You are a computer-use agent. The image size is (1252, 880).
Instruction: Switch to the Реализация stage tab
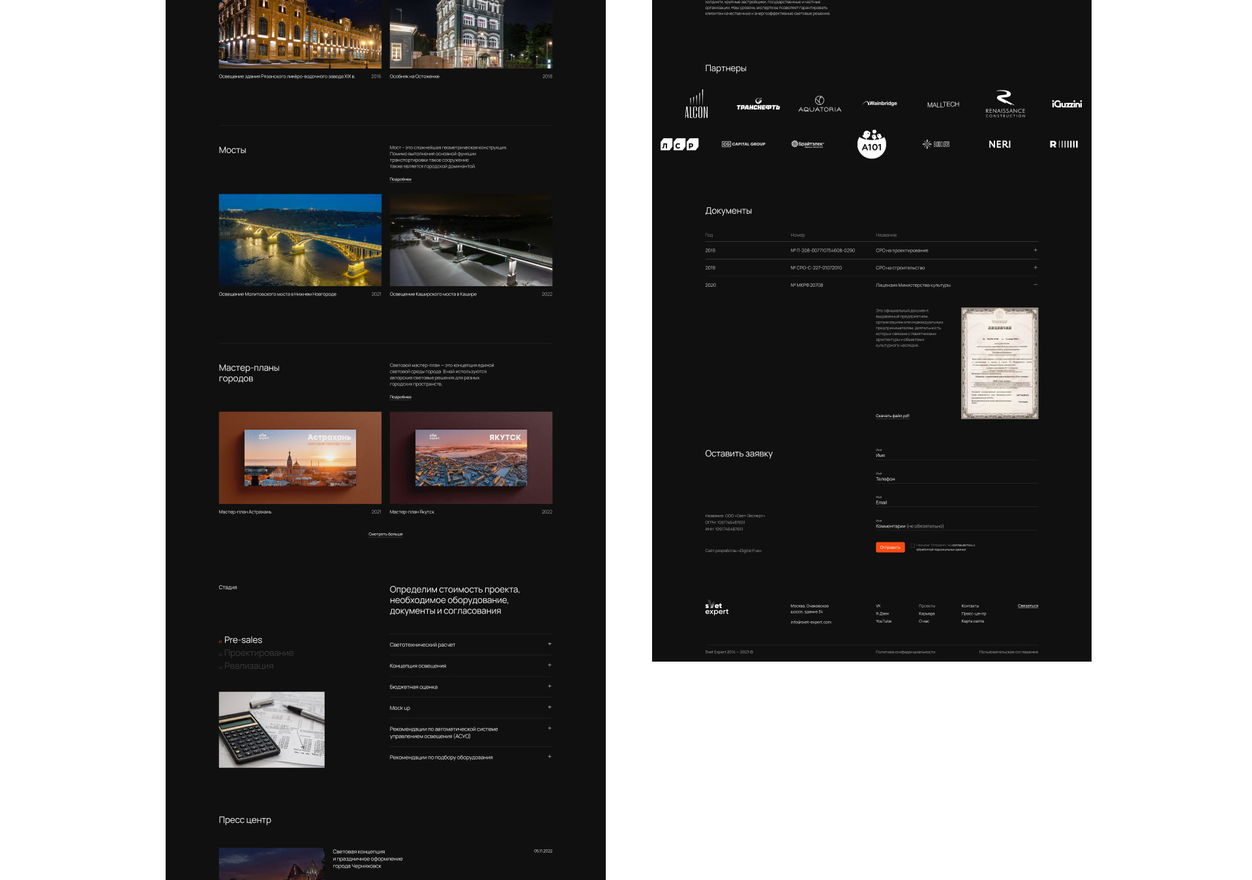248,666
